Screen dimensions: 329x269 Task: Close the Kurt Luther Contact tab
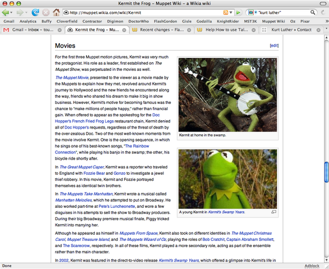(318, 30)
